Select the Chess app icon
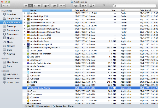The width and height of the screenshot is (158, 108). [28, 91]
